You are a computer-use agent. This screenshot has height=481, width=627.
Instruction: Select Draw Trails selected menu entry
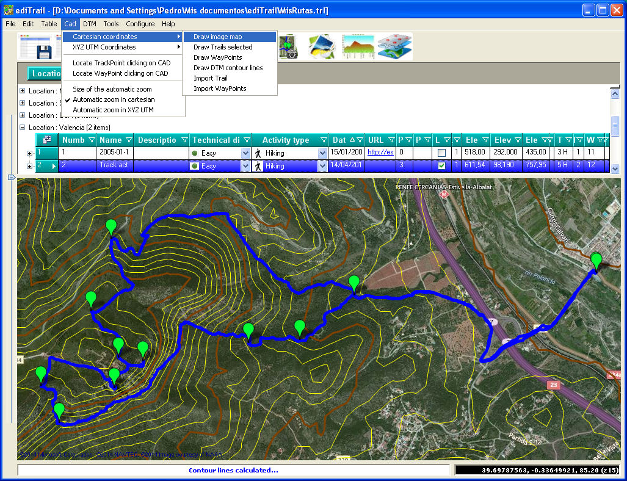click(x=223, y=47)
